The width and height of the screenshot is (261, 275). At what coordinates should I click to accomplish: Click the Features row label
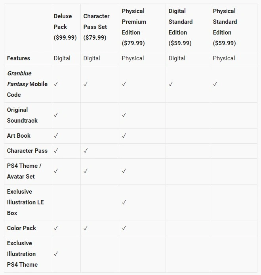(x=19, y=58)
